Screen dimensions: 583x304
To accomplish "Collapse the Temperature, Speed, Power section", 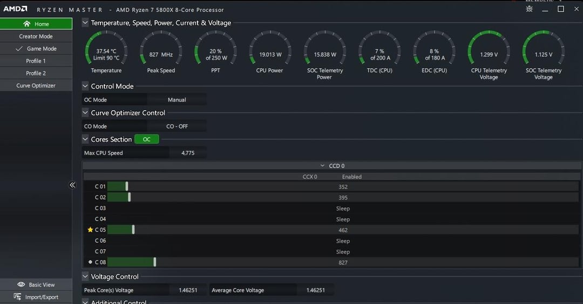I will pyautogui.click(x=85, y=23).
